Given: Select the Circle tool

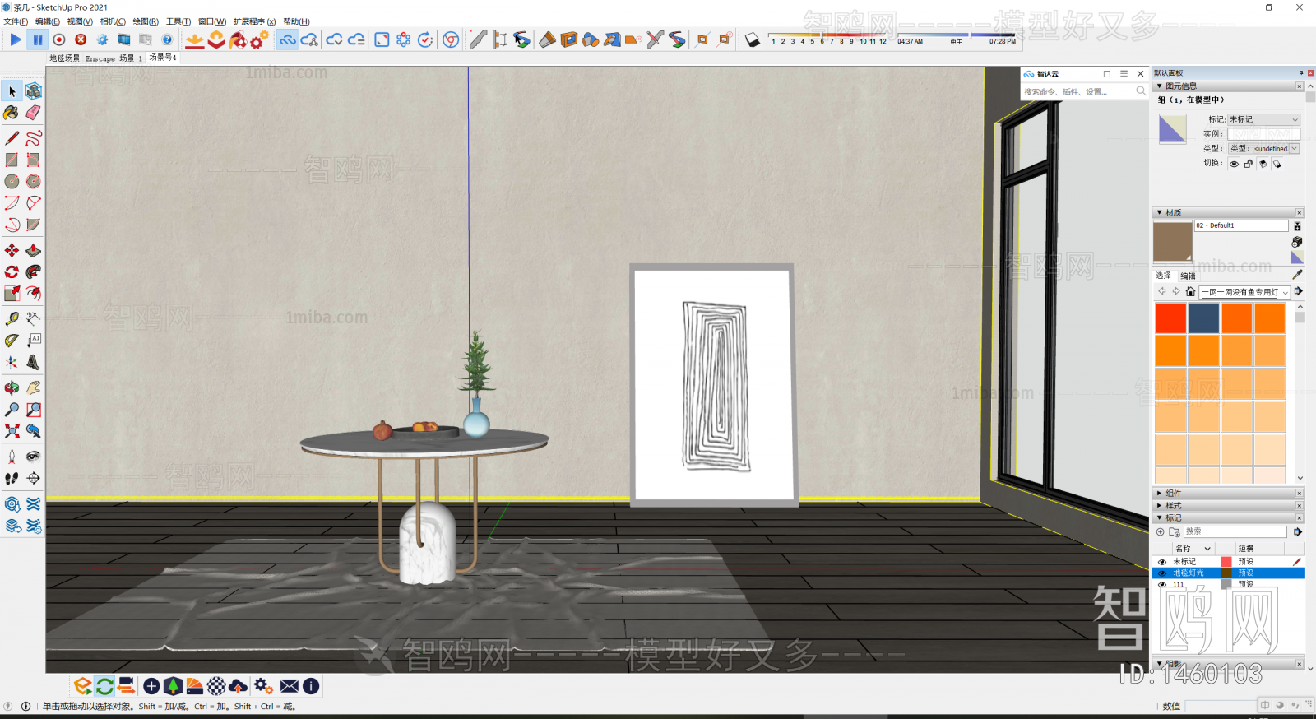Looking at the screenshot, I should point(12,181).
